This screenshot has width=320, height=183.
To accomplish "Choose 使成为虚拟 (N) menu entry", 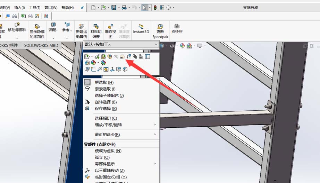I will [x=121, y=151].
